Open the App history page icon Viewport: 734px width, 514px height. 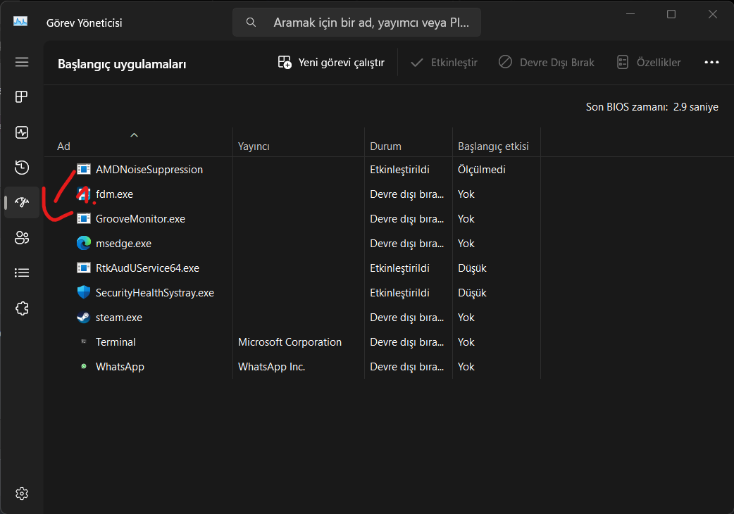click(22, 168)
